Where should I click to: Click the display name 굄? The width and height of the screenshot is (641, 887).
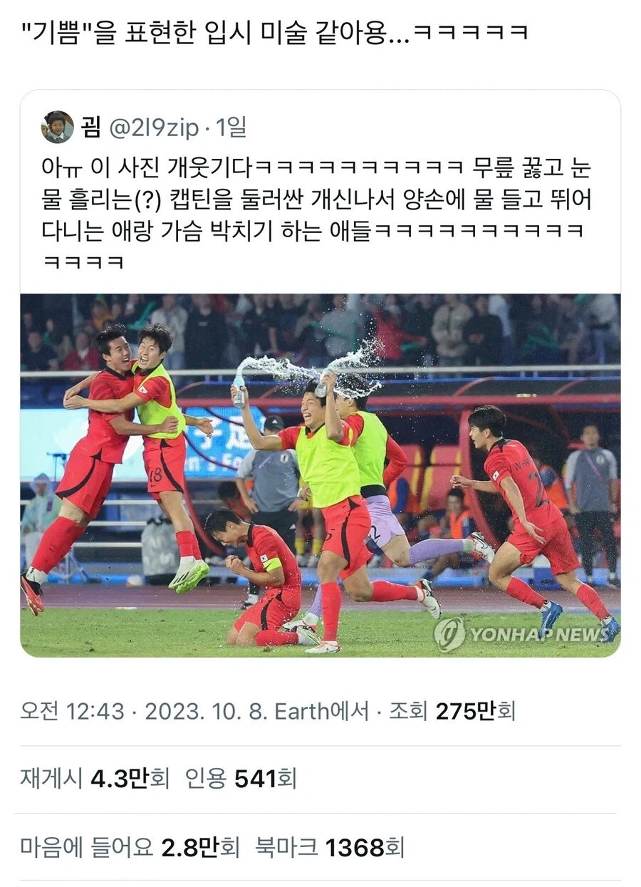[x=92, y=128]
